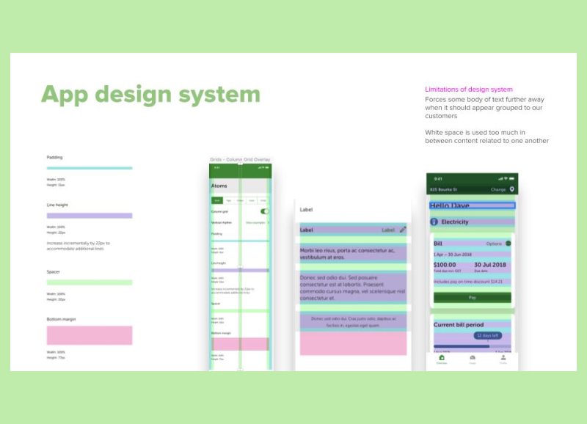This screenshot has width=587, height=424.
Task: Click the Change address link
Action: 498,189
